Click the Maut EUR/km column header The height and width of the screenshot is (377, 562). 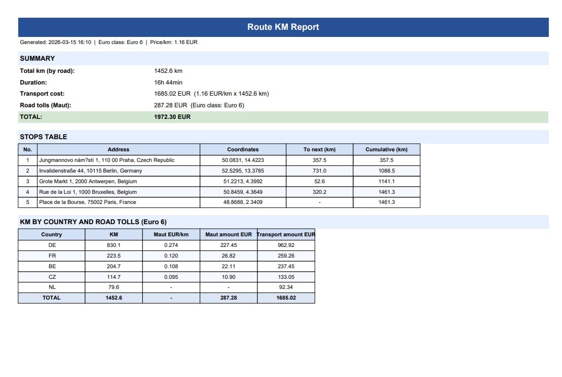coord(172,234)
